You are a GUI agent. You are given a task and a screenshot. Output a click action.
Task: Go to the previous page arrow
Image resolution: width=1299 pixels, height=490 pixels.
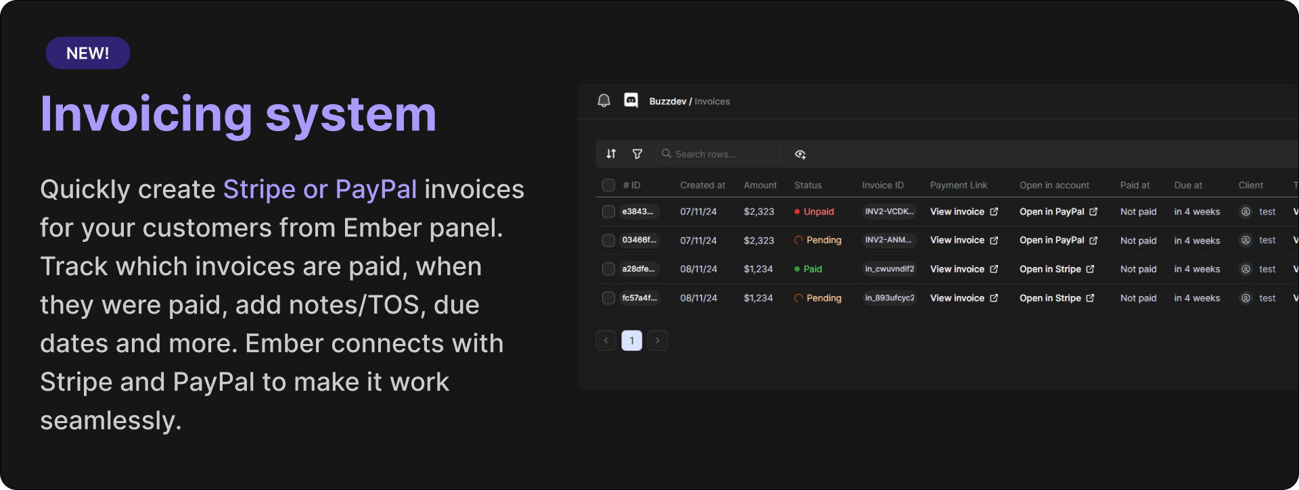pos(606,341)
